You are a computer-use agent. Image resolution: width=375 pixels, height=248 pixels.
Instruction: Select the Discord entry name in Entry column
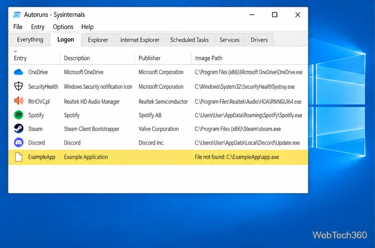(36, 143)
